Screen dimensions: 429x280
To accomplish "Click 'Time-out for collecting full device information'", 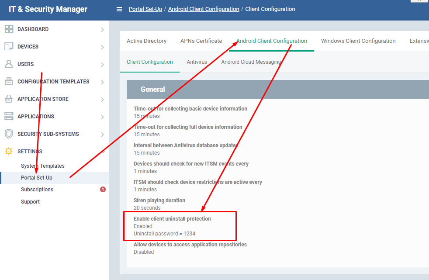I will 188,127.
